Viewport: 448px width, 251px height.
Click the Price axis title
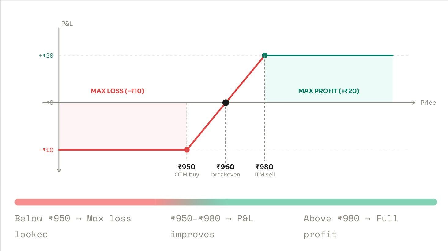[428, 103]
